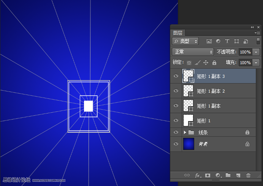Hide layer 矩形 1 副本 2
The height and width of the screenshot is (186, 263).
click(x=176, y=91)
